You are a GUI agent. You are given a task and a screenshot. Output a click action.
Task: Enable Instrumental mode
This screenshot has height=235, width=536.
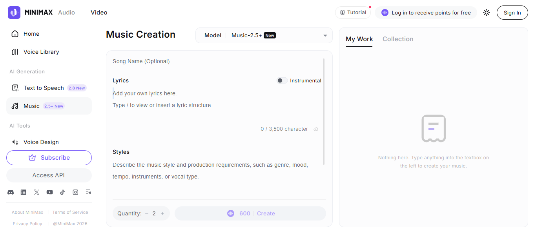(x=281, y=80)
